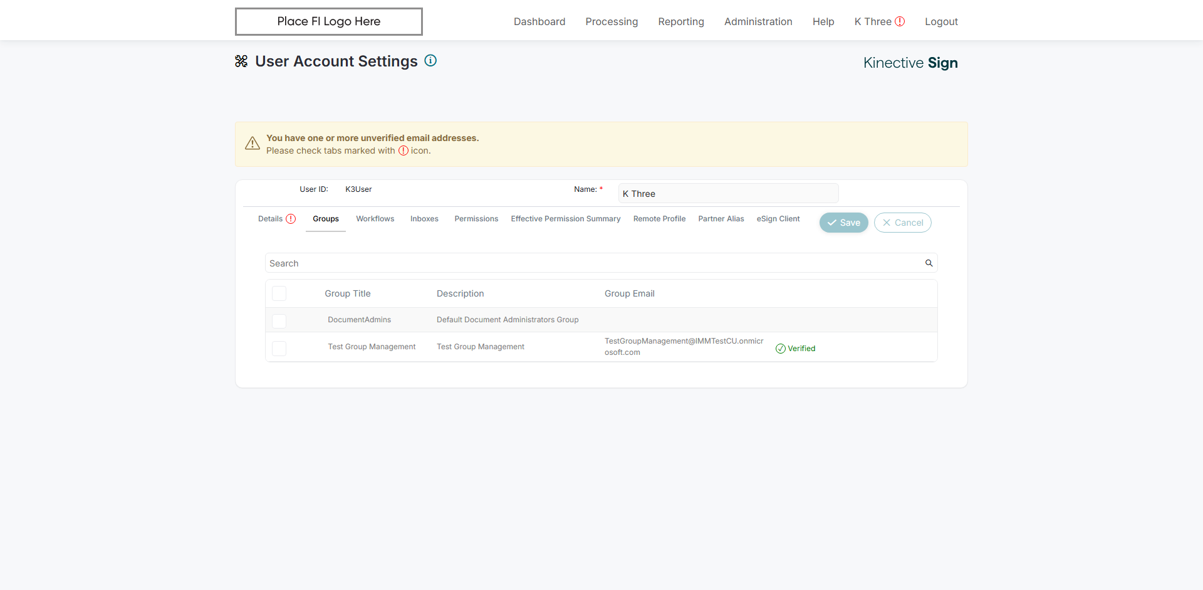The image size is (1203, 590).
Task: Open the Processing menu
Action: [x=612, y=21]
